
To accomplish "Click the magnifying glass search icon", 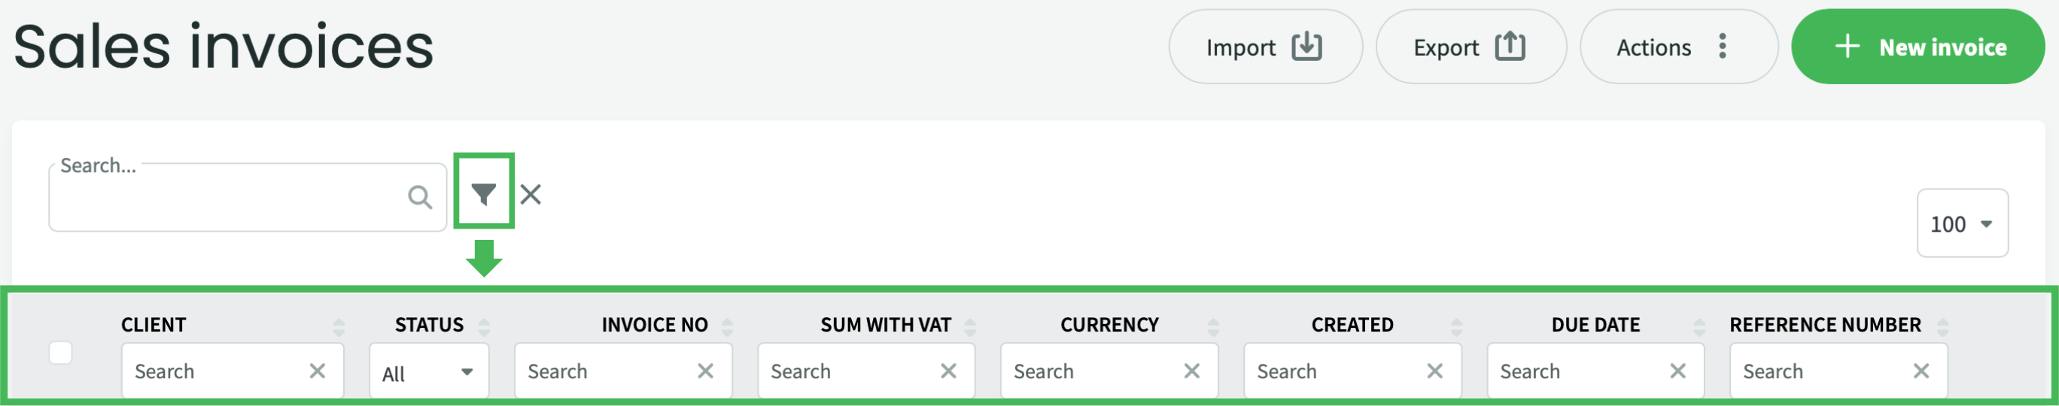I will click(x=420, y=196).
